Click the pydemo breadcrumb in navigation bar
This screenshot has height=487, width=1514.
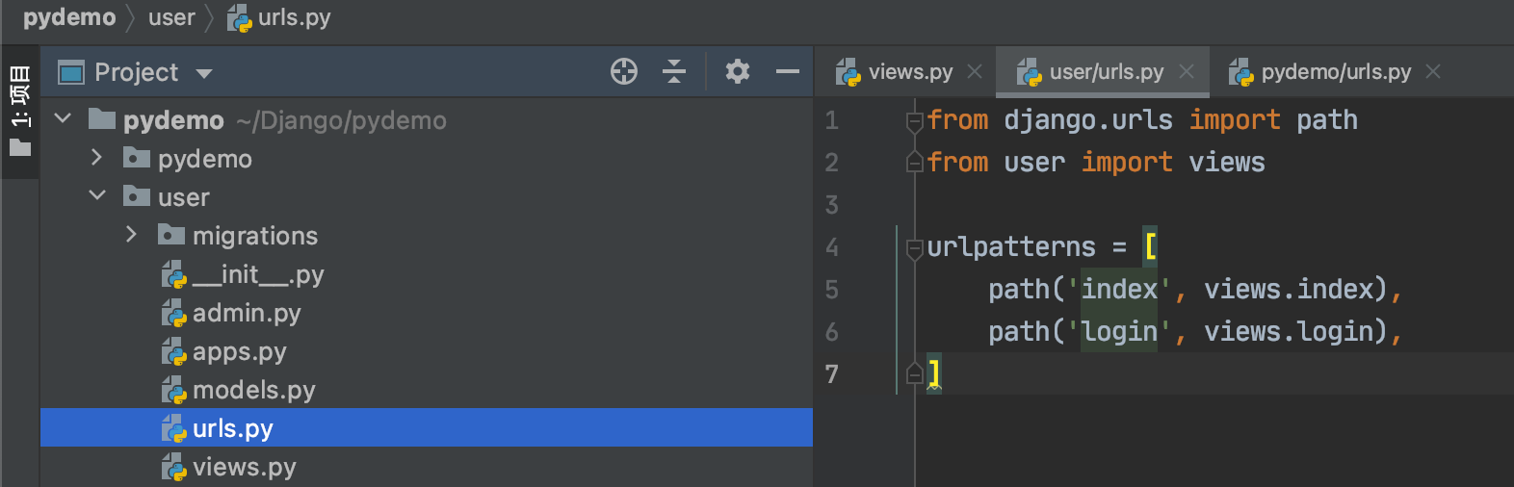(69, 17)
